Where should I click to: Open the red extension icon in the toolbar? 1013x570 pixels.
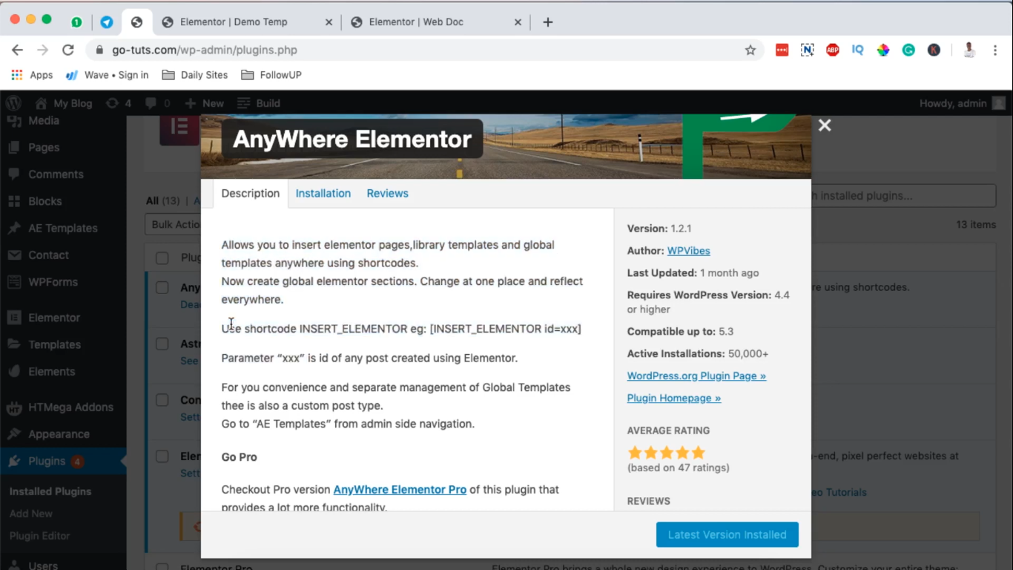(782, 50)
